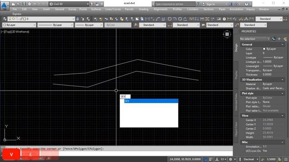Open the Autodesk Exchange X icon
The width and height of the screenshot is (289, 162).
[x=231, y=4]
